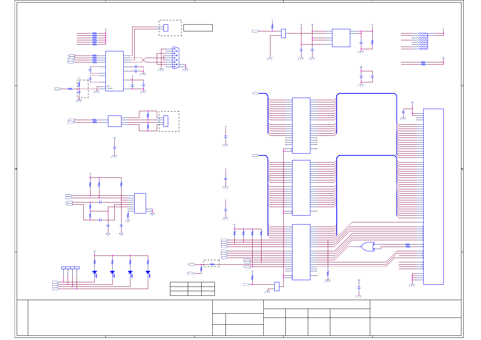
Task: Click the four-pin header strip beside the LEDs
Action: pyautogui.click(x=70, y=268)
